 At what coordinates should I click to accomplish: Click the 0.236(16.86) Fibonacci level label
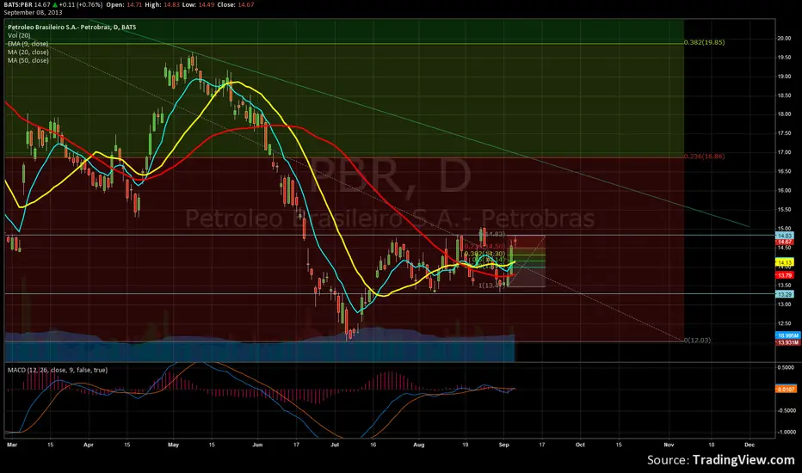coord(704,157)
